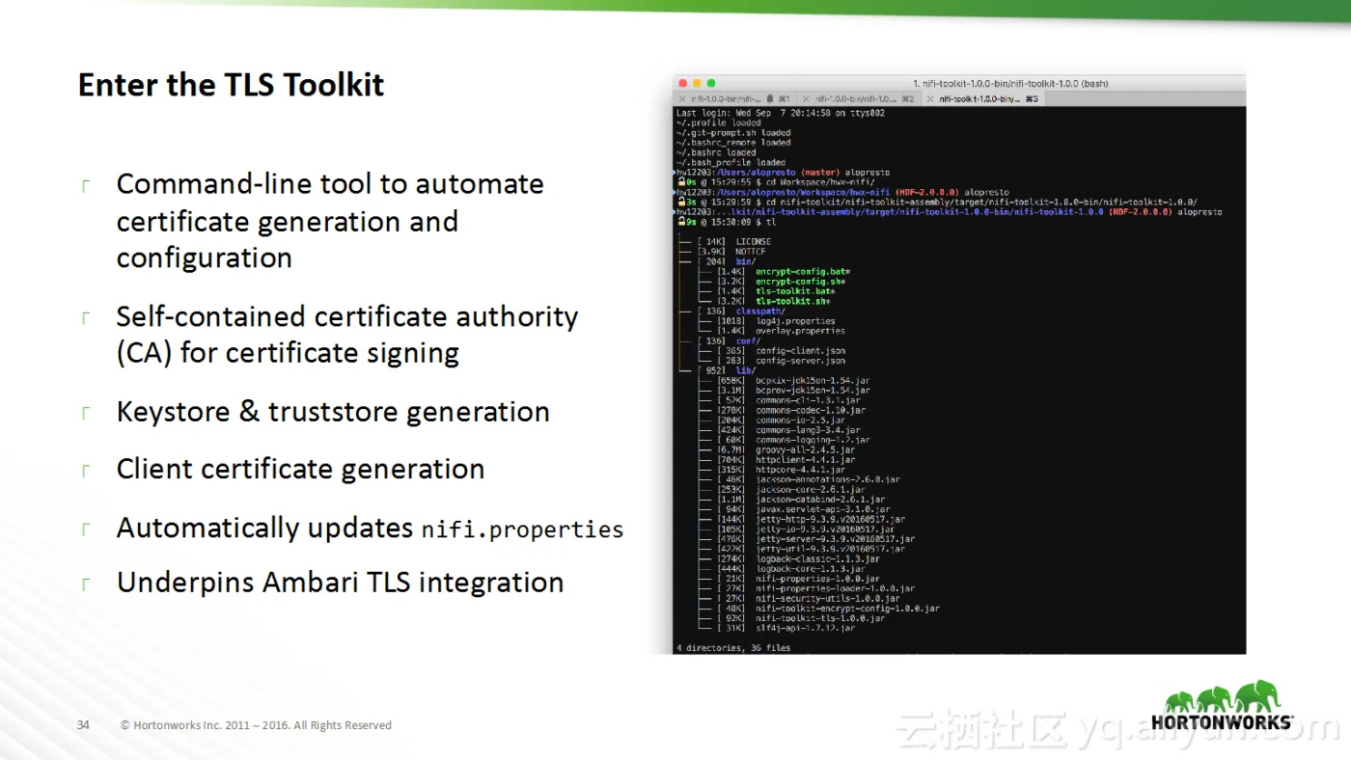The image size is (1351, 760).
Task: Click nifi-properties-loader-1.0.0.jar in the listing
Action: point(835,588)
